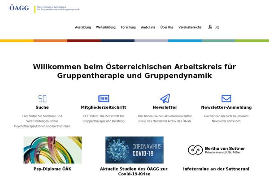Click the 'Hier finden Sie Seminare' description
The height and width of the screenshot is (179, 269).
click(x=42, y=121)
